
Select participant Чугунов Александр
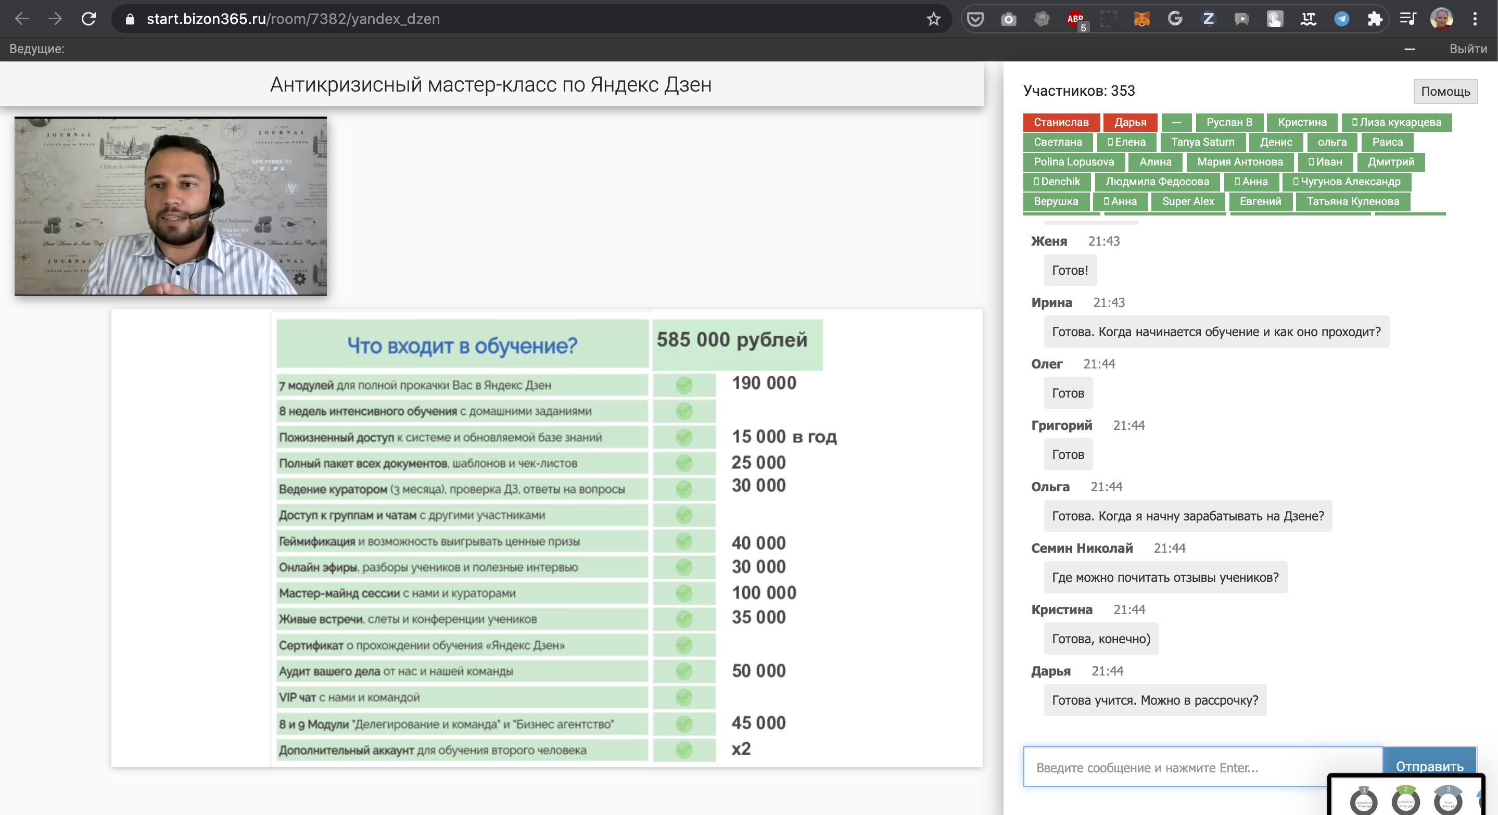tap(1346, 181)
